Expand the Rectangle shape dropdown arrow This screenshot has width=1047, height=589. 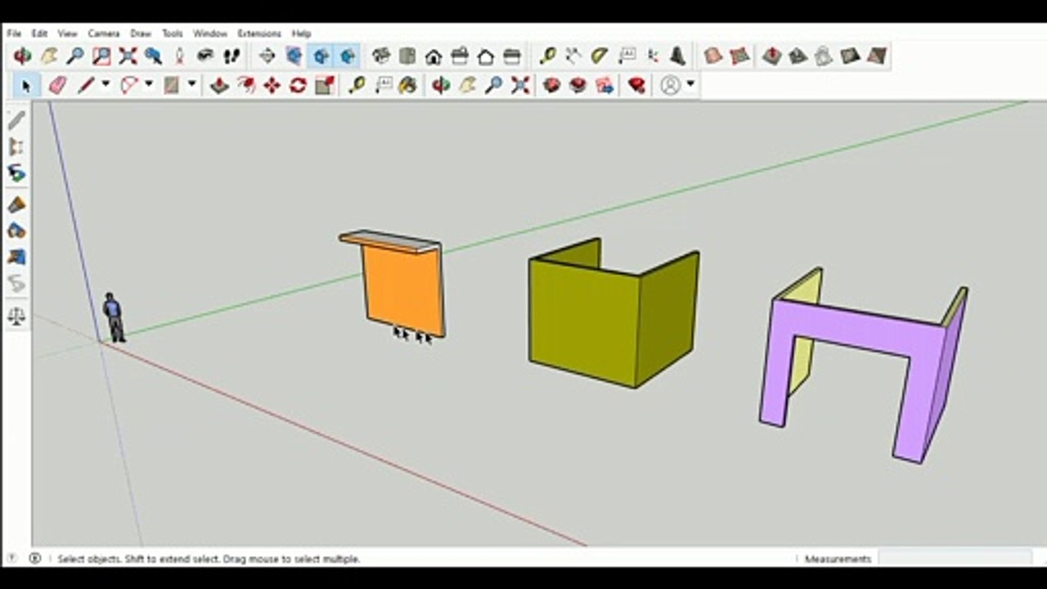tap(192, 84)
